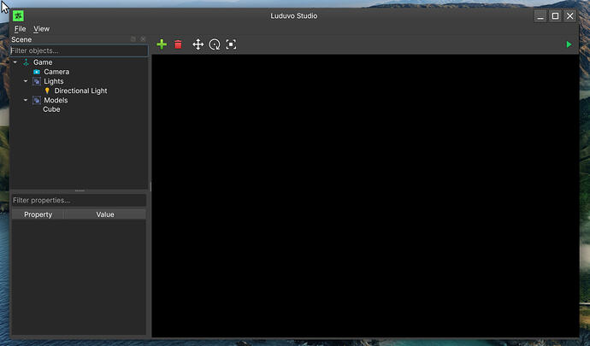
Task: Click the red trash Delete icon
Action: pyautogui.click(x=178, y=44)
